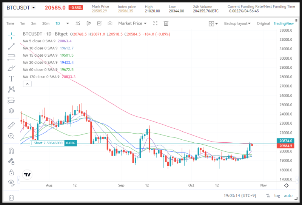Activate the zoom in tool
Viewport: 302px width, 205px height.
point(11,136)
